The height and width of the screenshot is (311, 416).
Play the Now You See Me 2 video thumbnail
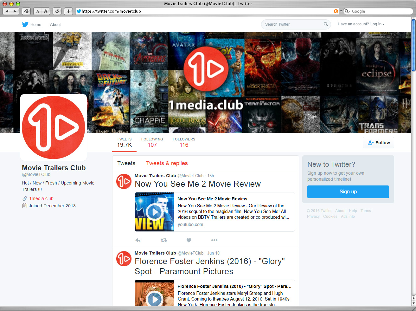(155, 212)
